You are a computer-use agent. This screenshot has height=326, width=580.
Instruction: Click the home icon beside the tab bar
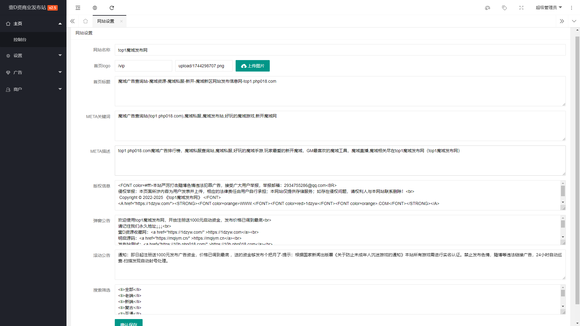click(85, 21)
